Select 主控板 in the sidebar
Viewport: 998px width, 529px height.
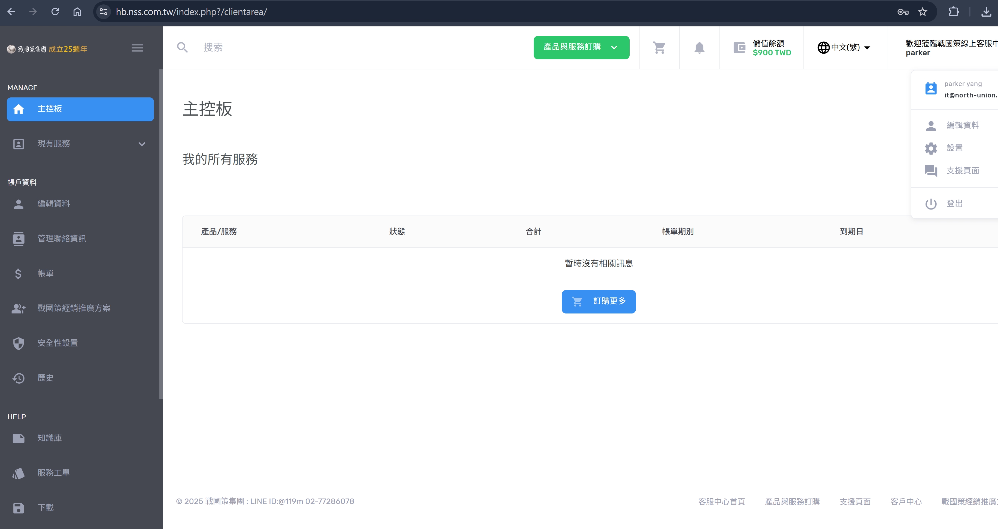[x=80, y=109]
